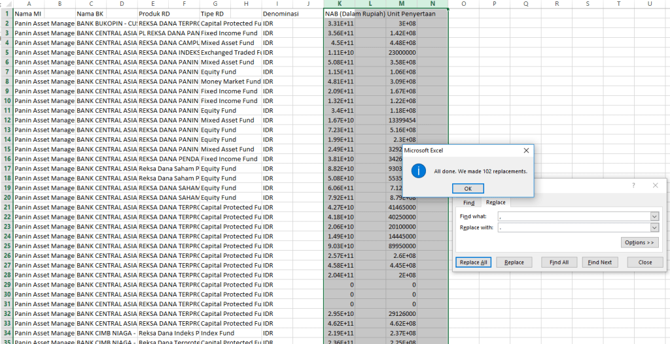Select column K header
This screenshot has width=670, height=344.
pyautogui.click(x=340, y=4)
